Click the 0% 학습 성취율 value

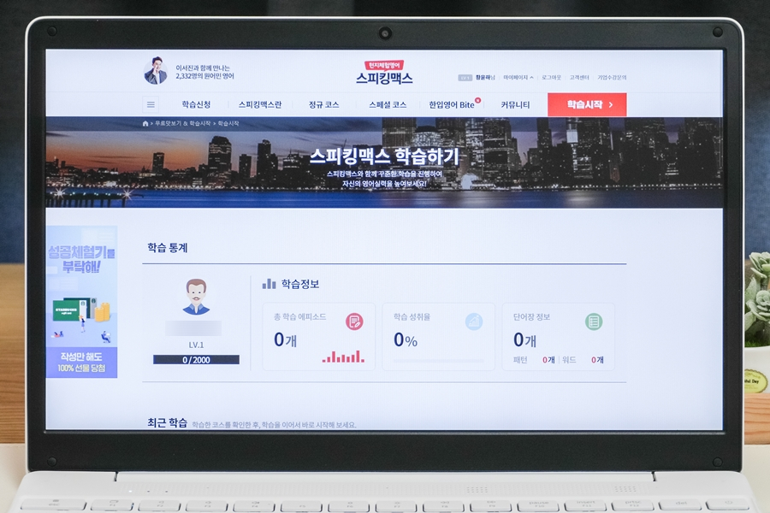406,339
